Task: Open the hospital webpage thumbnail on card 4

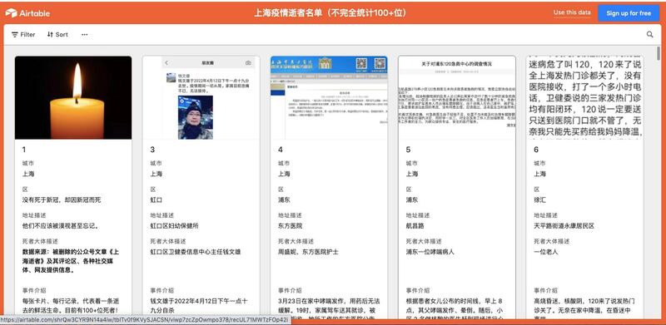Action: 329,97
